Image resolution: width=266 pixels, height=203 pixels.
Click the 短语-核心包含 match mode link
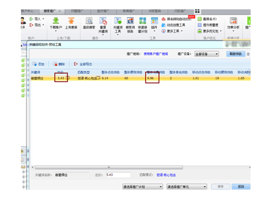click(166, 175)
